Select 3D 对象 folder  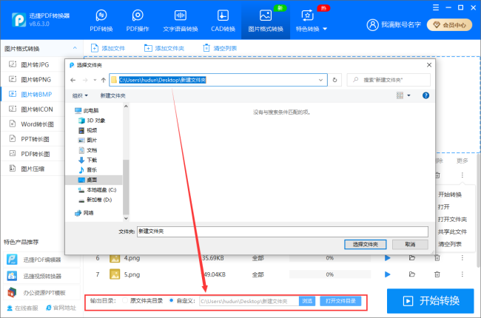(92, 121)
